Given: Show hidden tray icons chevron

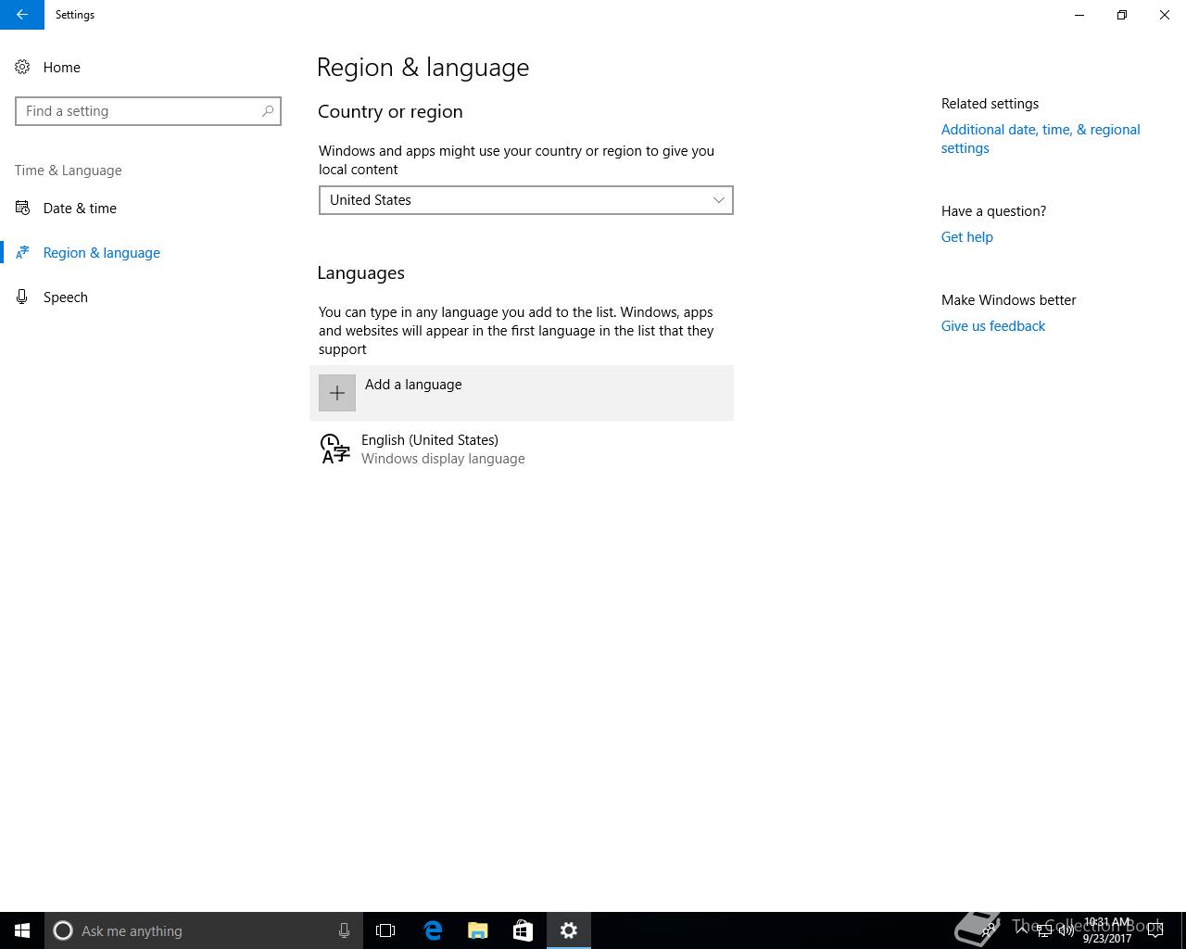Looking at the screenshot, I should coord(1021,930).
